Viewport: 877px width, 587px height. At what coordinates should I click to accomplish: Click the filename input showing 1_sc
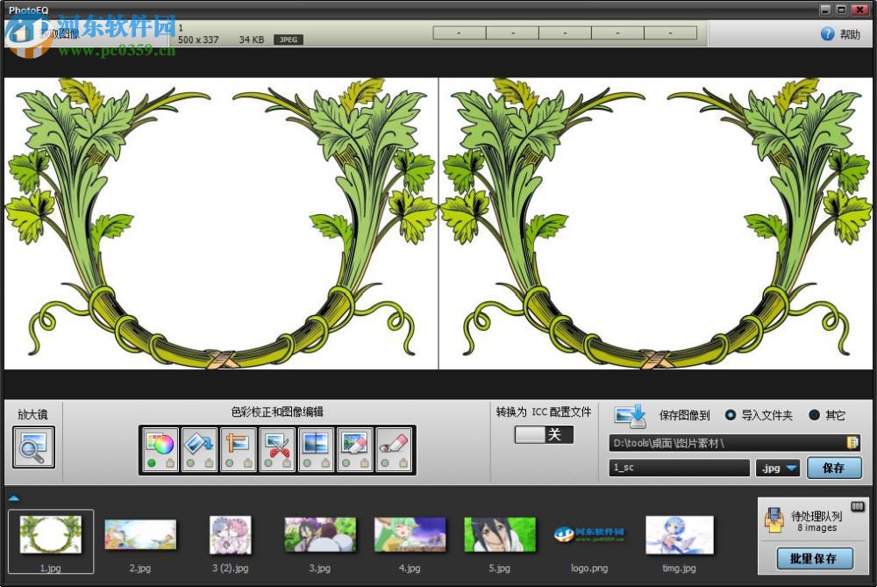click(x=678, y=468)
